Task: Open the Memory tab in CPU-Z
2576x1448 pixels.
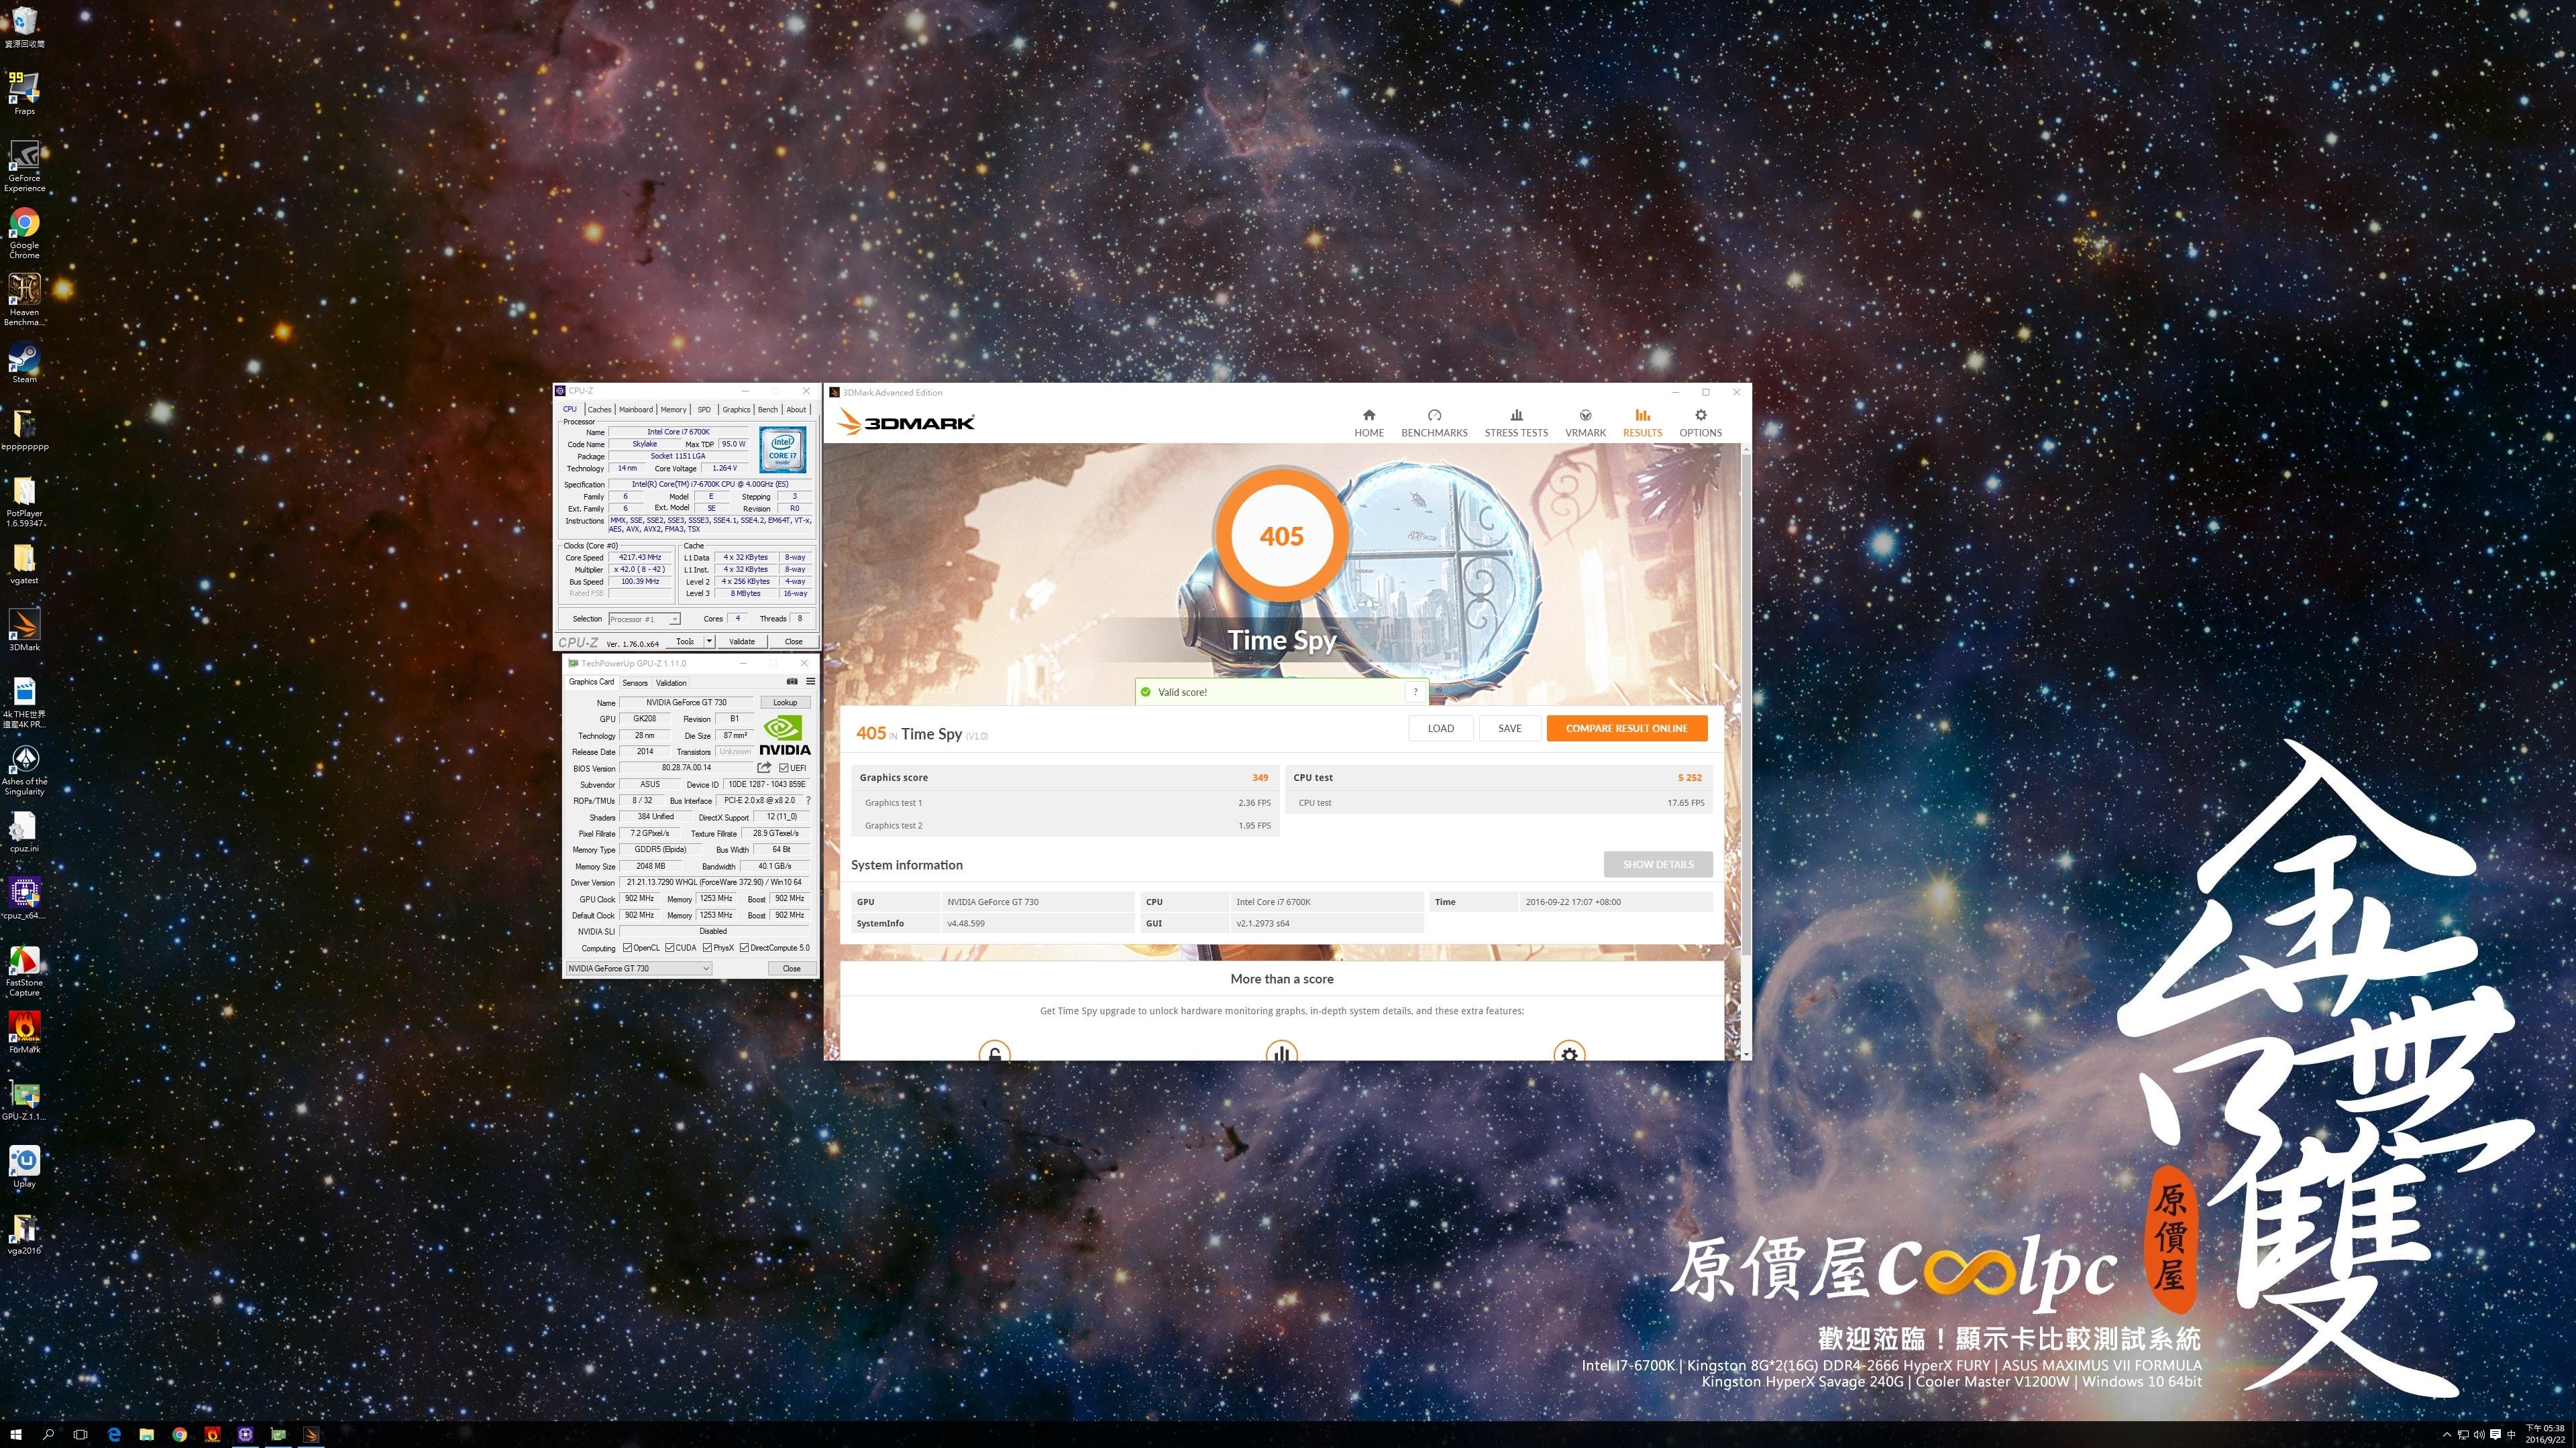Action: tap(674, 409)
